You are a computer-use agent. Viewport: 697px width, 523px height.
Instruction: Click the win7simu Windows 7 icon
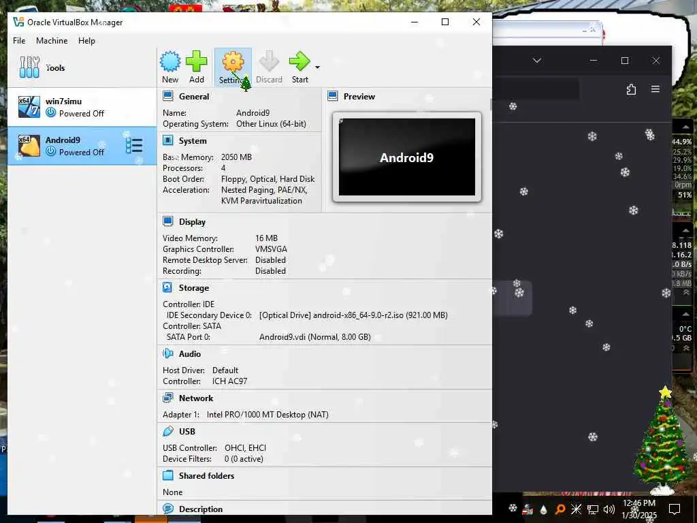(29, 107)
